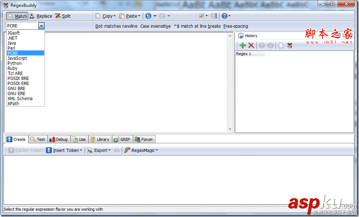Switch to Split mode
The width and height of the screenshot is (359, 217).
click(x=63, y=16)
